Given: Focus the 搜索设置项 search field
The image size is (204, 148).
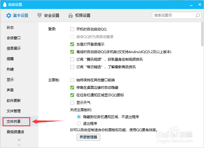Looking at the screenshot, I should click(x=177, y=15).
